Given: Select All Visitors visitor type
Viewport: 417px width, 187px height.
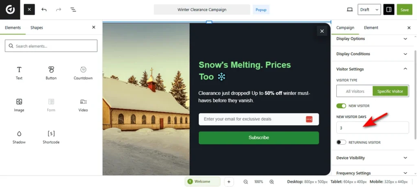Looking at the screenshot, I should 355,91.
